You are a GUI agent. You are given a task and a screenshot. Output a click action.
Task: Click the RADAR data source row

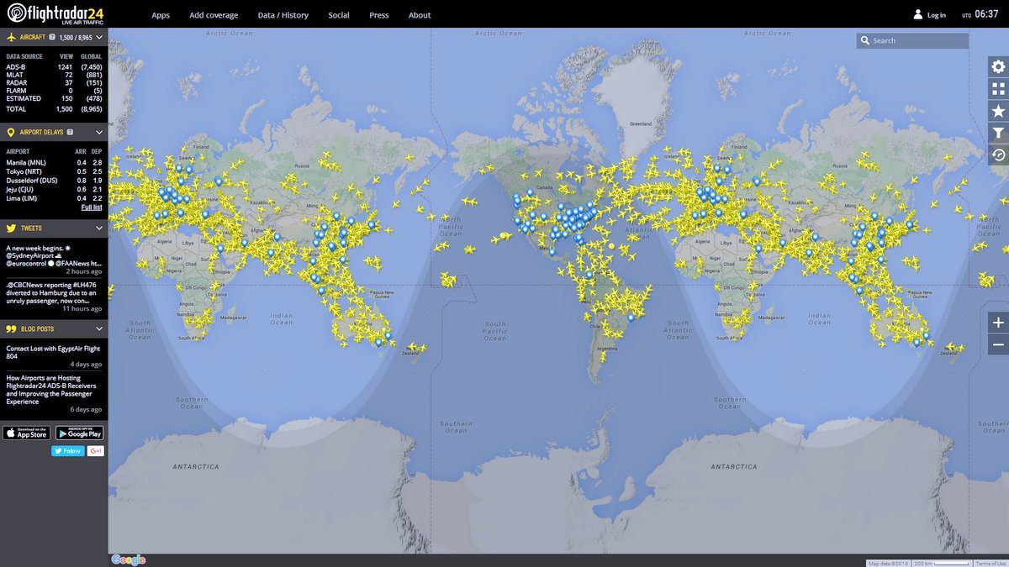click(x=54, y=82)
